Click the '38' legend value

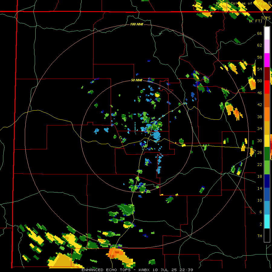260,117
